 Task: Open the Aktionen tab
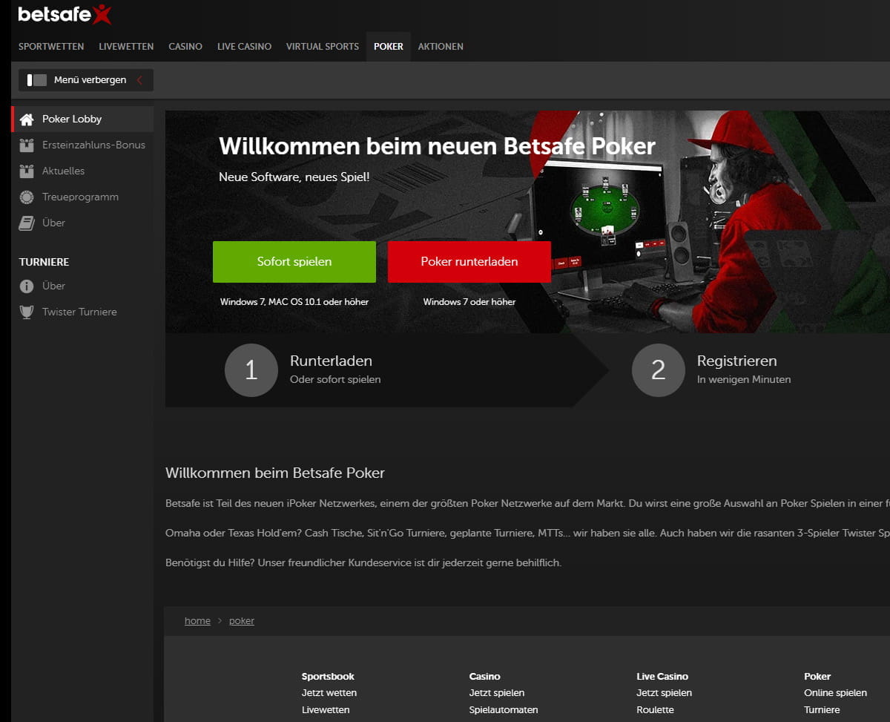441,46
